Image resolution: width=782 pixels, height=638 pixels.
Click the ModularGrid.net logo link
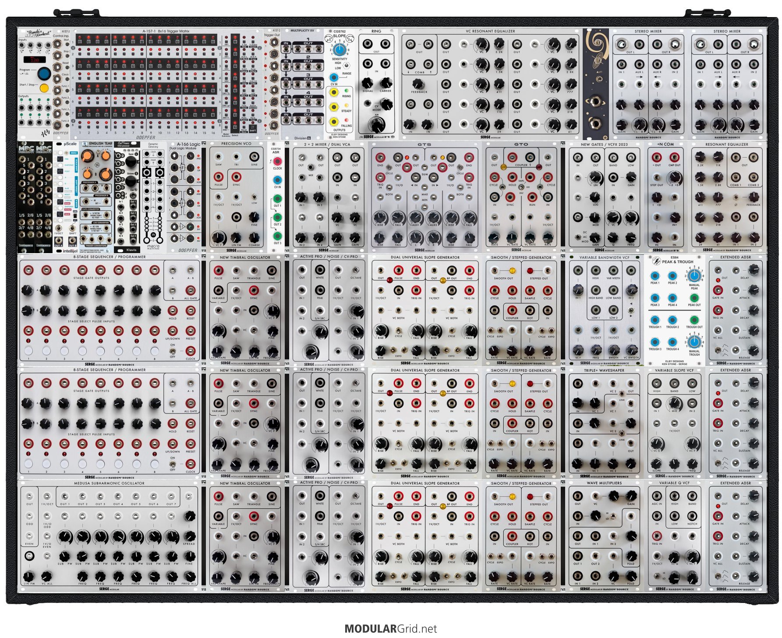(x=391, y=629)
